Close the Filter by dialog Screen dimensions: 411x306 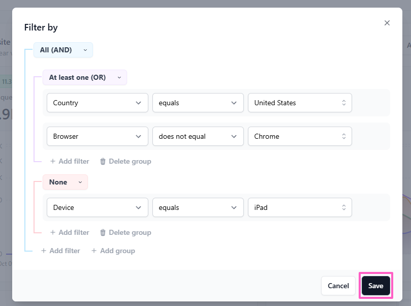pyautogui.click(x=387, y=23)
